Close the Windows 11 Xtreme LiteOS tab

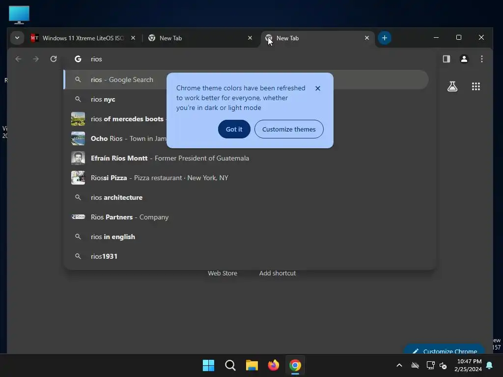(x=133, y=38)
